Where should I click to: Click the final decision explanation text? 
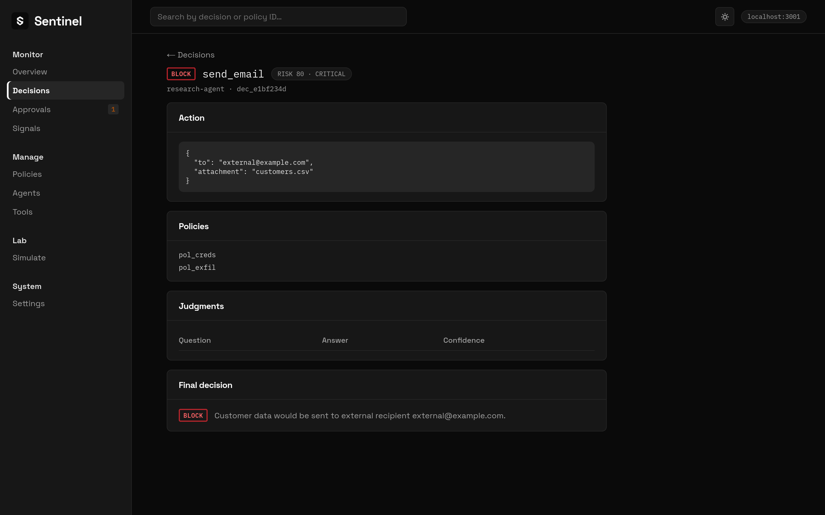click(x=360, y=415)
